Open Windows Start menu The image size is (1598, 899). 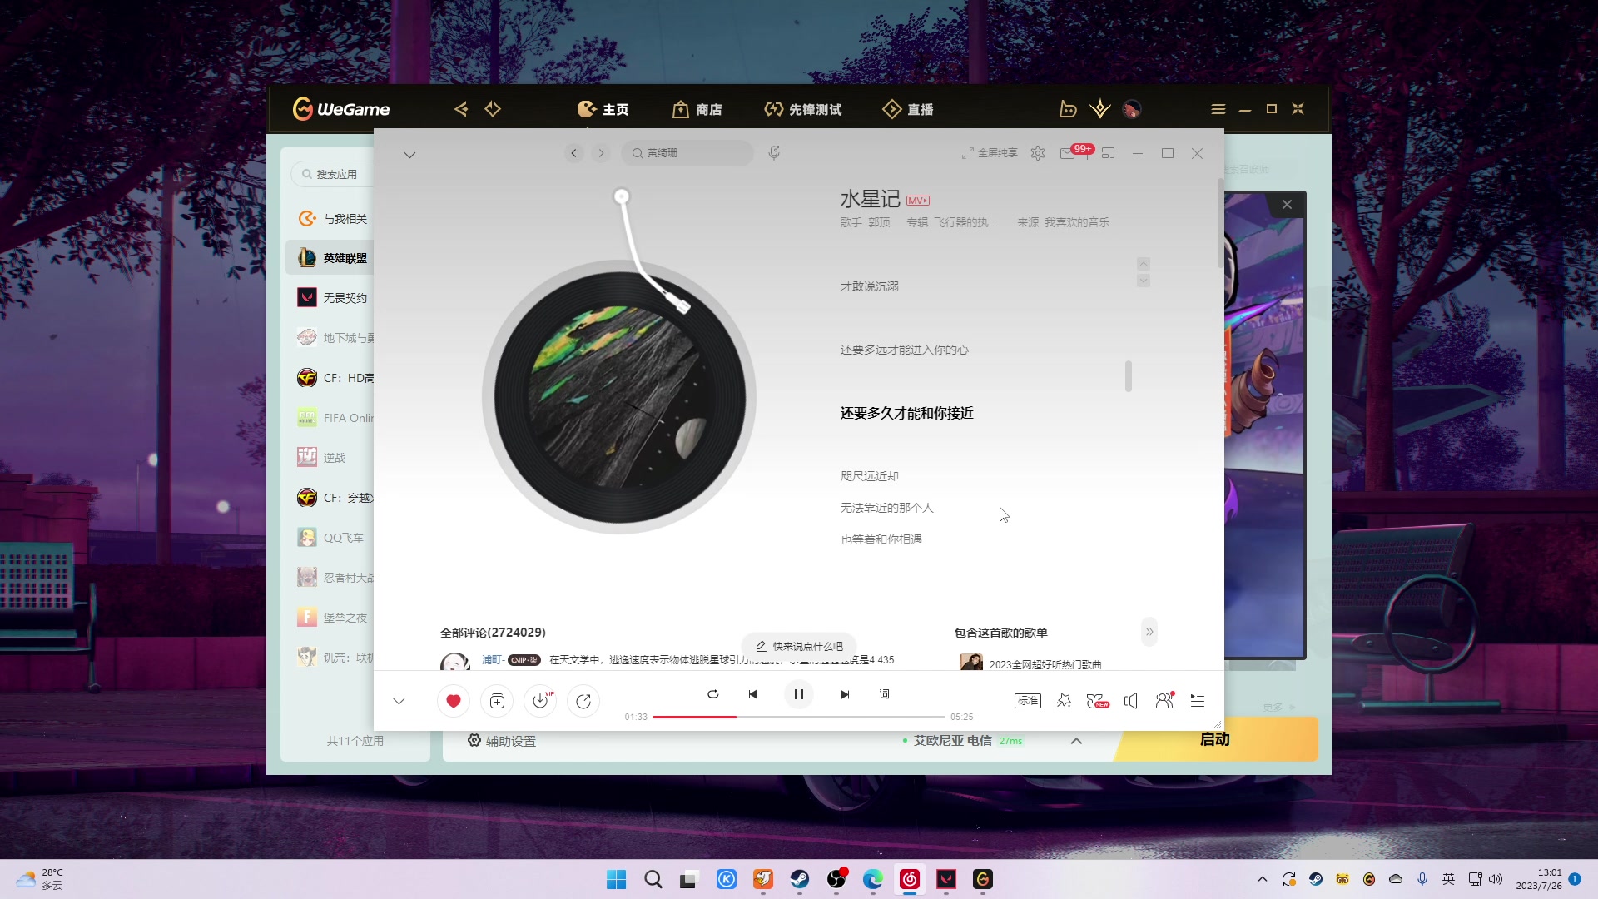(617, 879)
